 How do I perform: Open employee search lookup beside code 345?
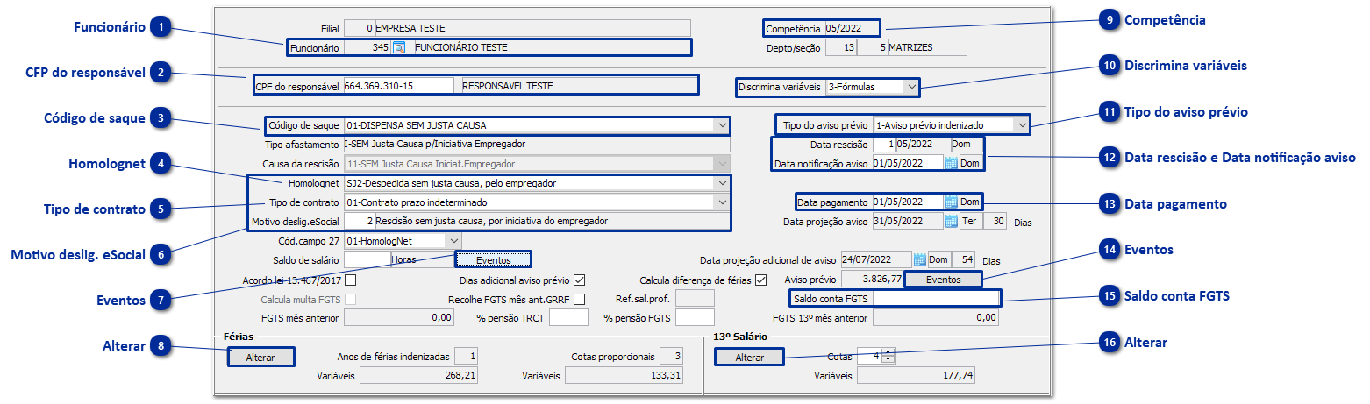[398, 48]
